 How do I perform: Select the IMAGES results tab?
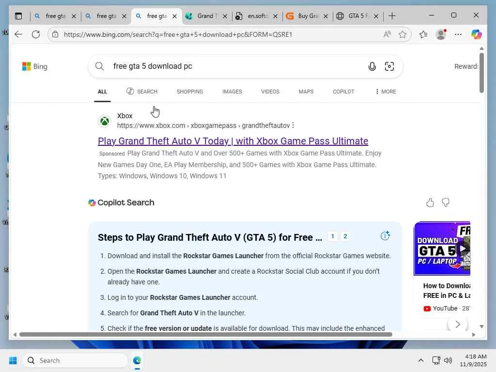tap(232, 92)
